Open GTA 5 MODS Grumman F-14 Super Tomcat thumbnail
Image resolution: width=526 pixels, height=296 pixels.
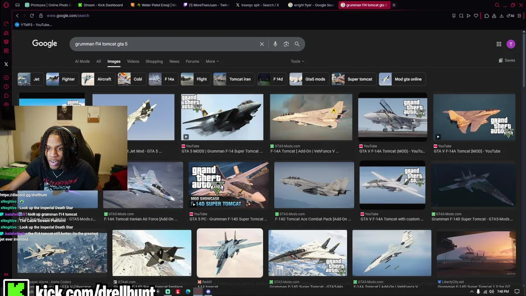222,117
